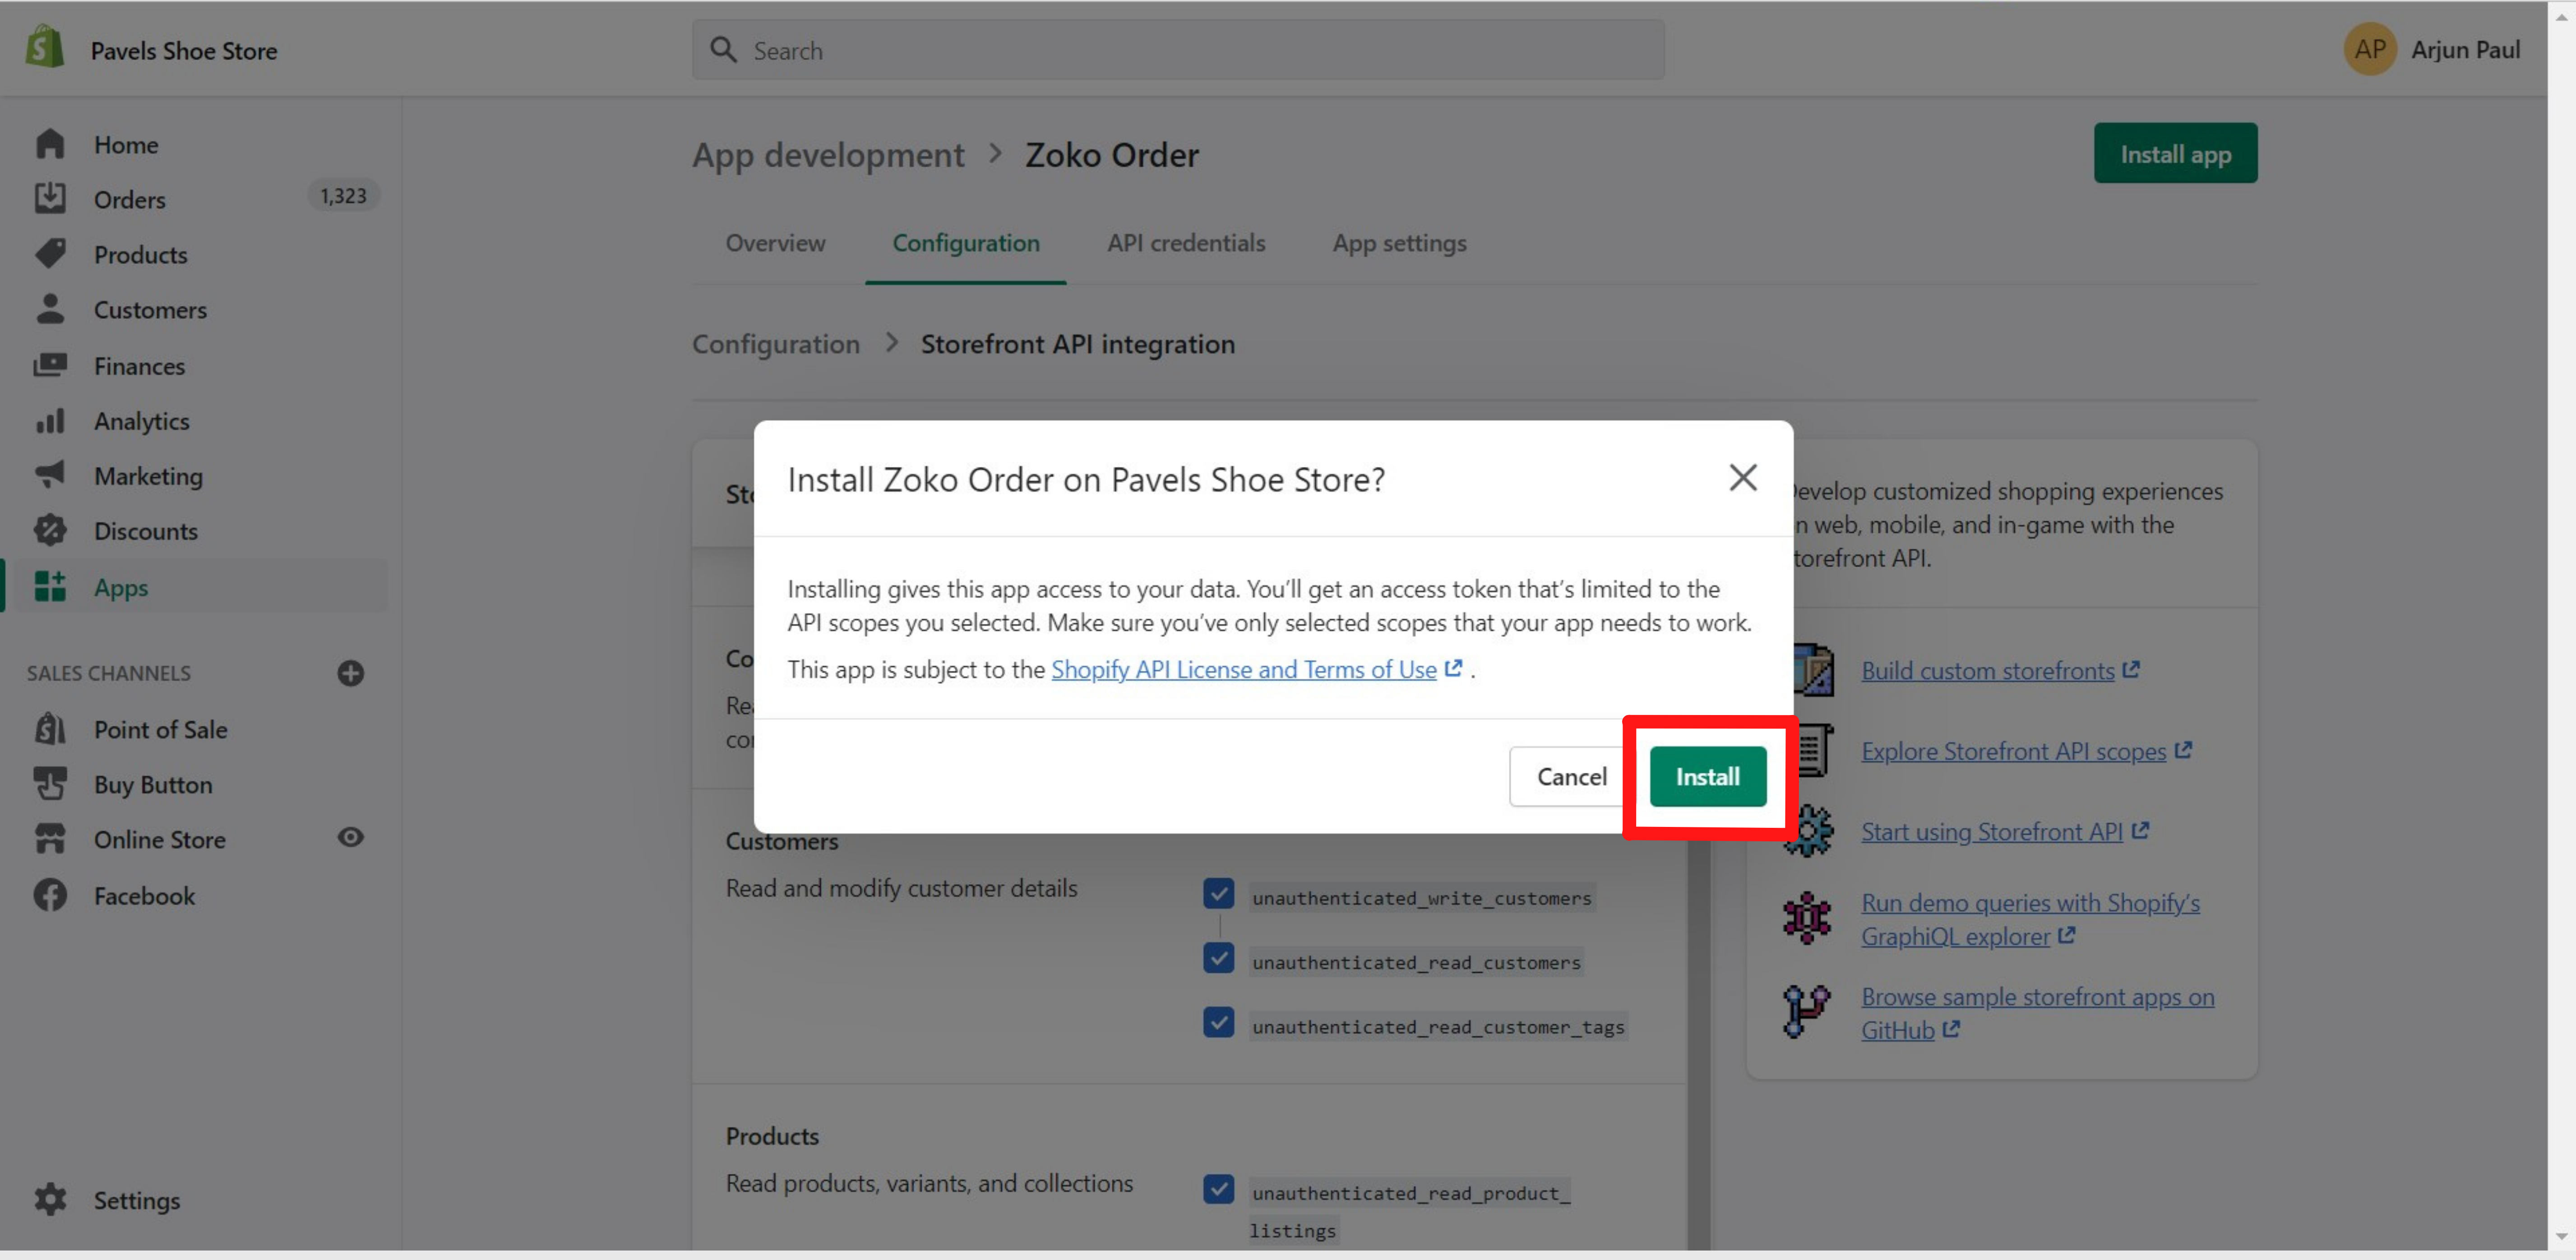The height and width of the screenshot is (1260, 2576).
Task: Open the Facebook channel icon
Action: pos(50,895)
